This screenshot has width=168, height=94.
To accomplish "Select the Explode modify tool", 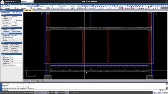I will pos(119,8).
